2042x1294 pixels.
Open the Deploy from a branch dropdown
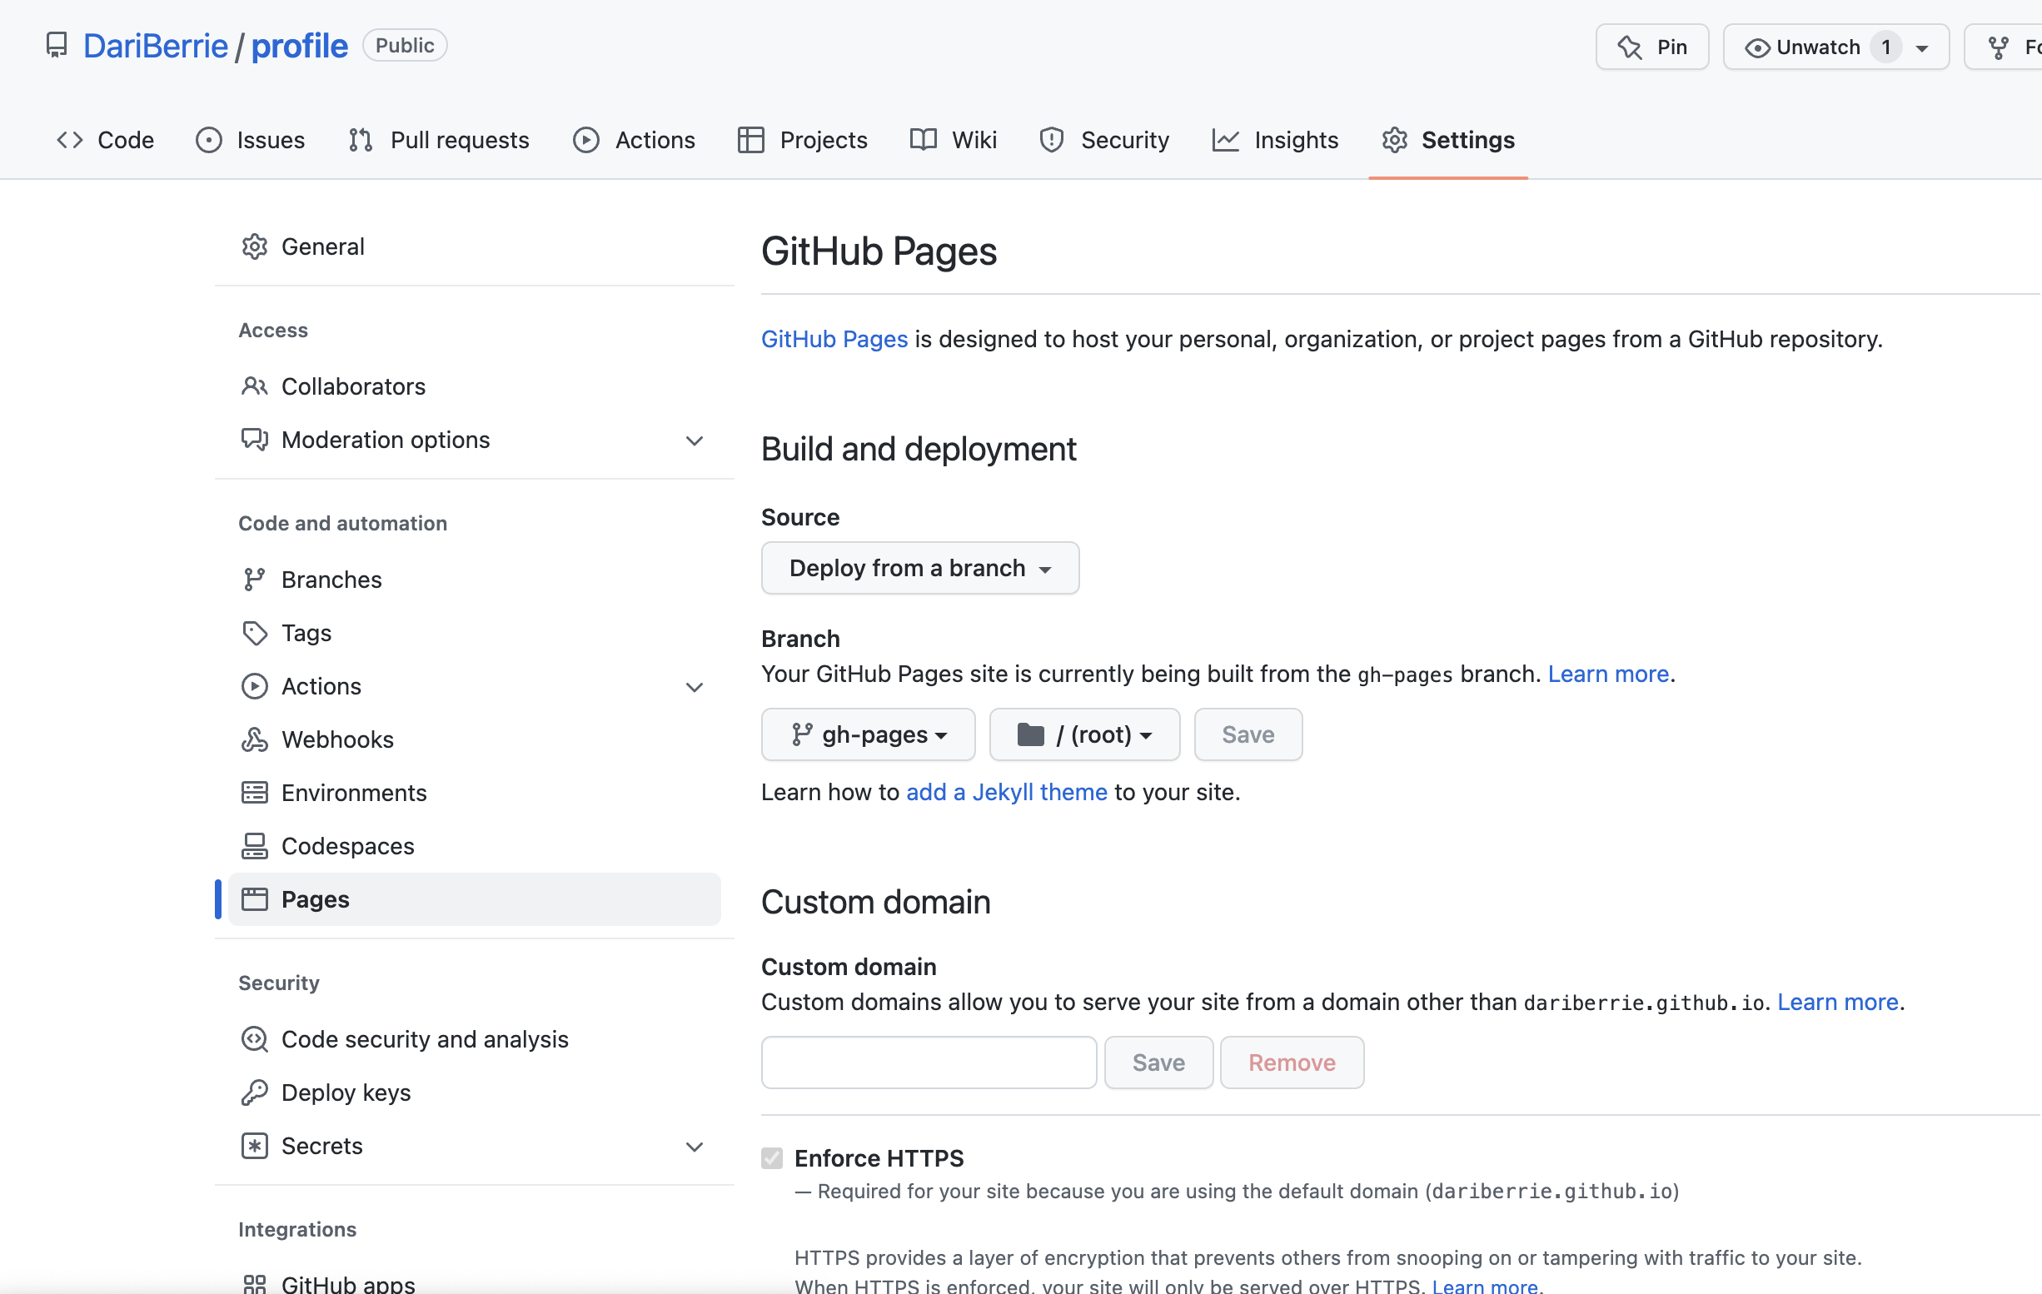[x=920, y=568]
